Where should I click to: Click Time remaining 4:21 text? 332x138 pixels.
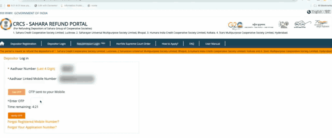tap(23, 107)
